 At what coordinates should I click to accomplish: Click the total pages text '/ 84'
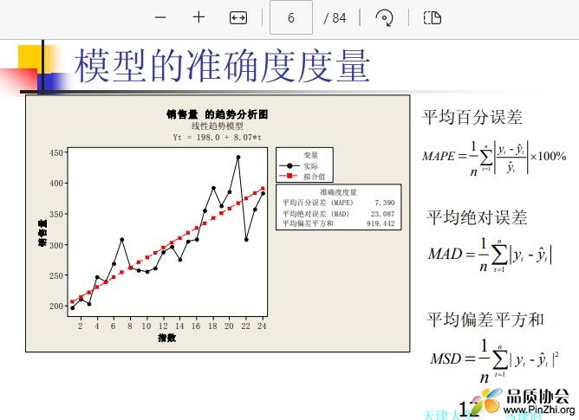tap(335, 17)
